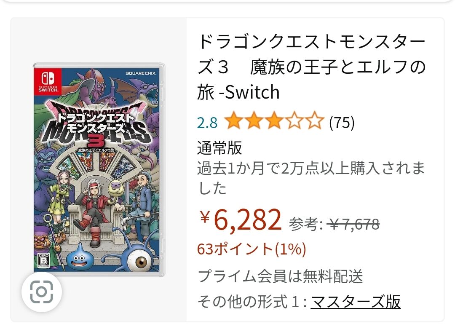This screenshot has width=455, height=324.
Task: Click the Square Enix logo on cover
Action: (141, 73)
